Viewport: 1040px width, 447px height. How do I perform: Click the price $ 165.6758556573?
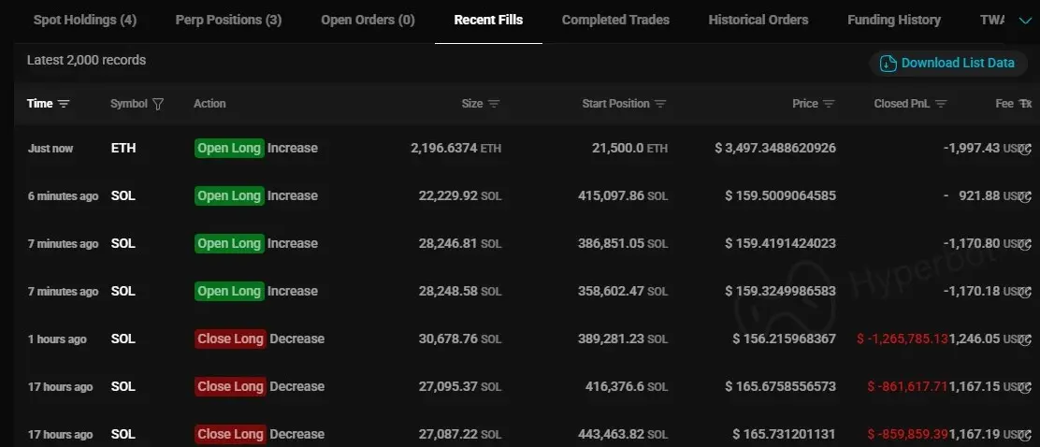pos(781,386)
